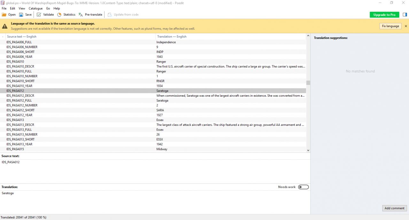Toggle the Needs work switch
Viewport: 409px width, 220px height.
tap(303, 187)
